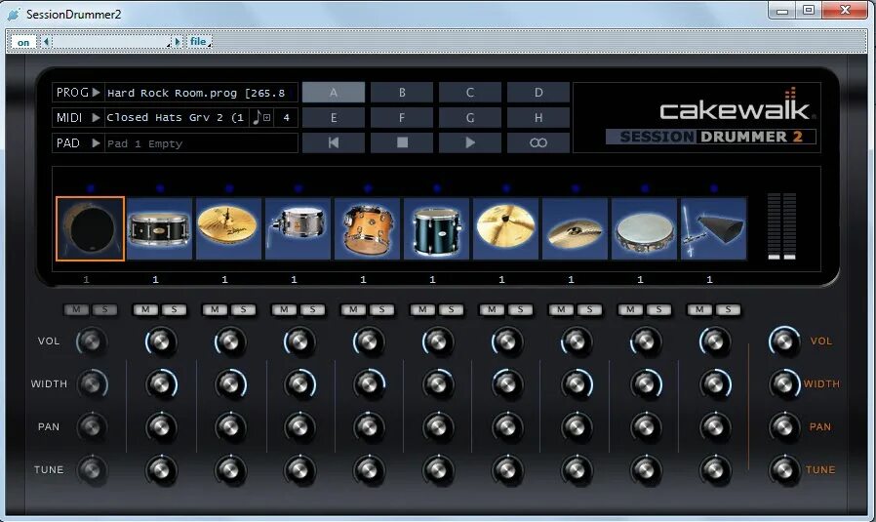Click the master output level meter
The width and height of the screenshot is (876, 522).
781,226
